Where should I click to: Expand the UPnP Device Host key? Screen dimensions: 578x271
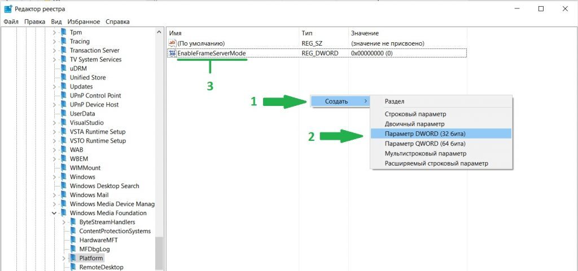point(55,105)
